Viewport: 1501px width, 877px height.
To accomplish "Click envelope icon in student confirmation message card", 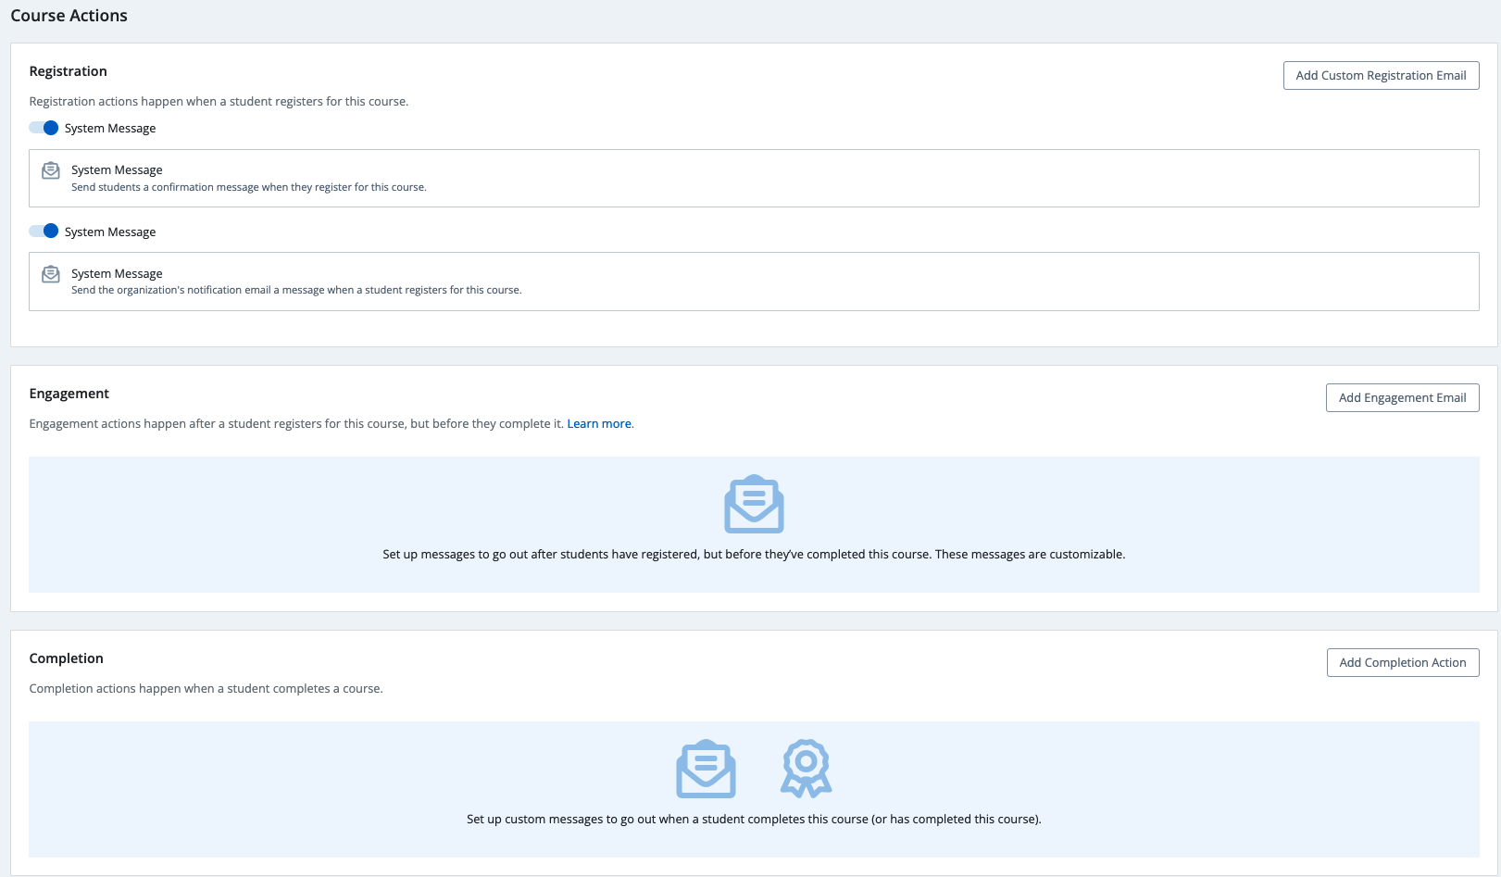I will (x=51, y=170).
